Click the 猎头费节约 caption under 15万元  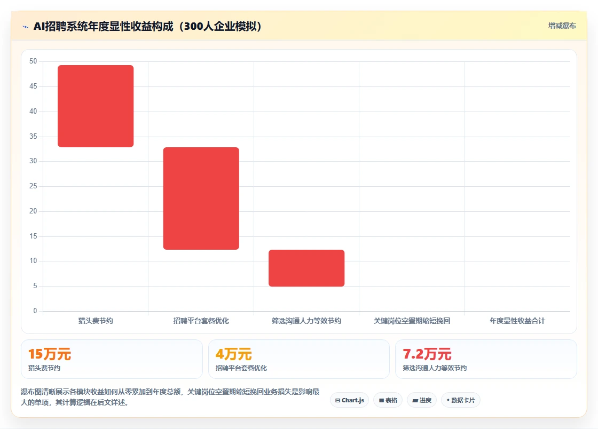(44, 368)
